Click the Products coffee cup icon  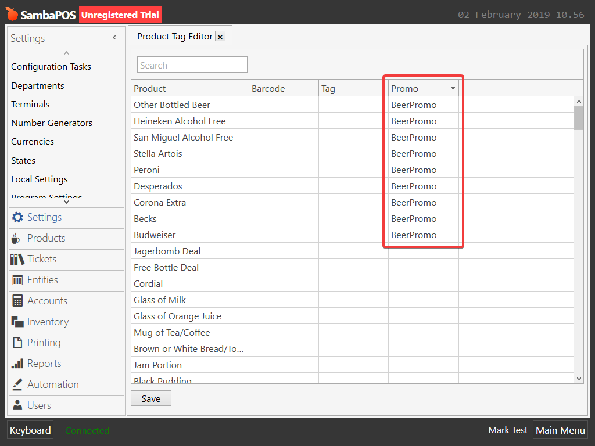click(x=16, y=238)
